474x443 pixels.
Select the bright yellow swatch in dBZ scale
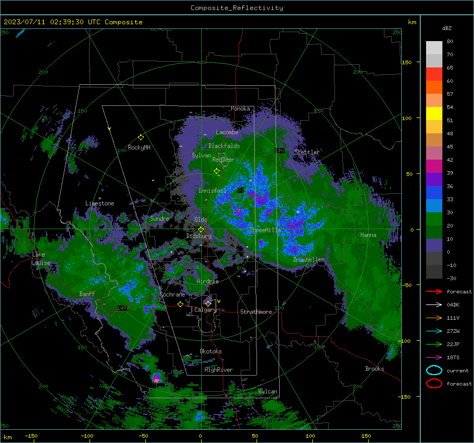coord(434,114)
